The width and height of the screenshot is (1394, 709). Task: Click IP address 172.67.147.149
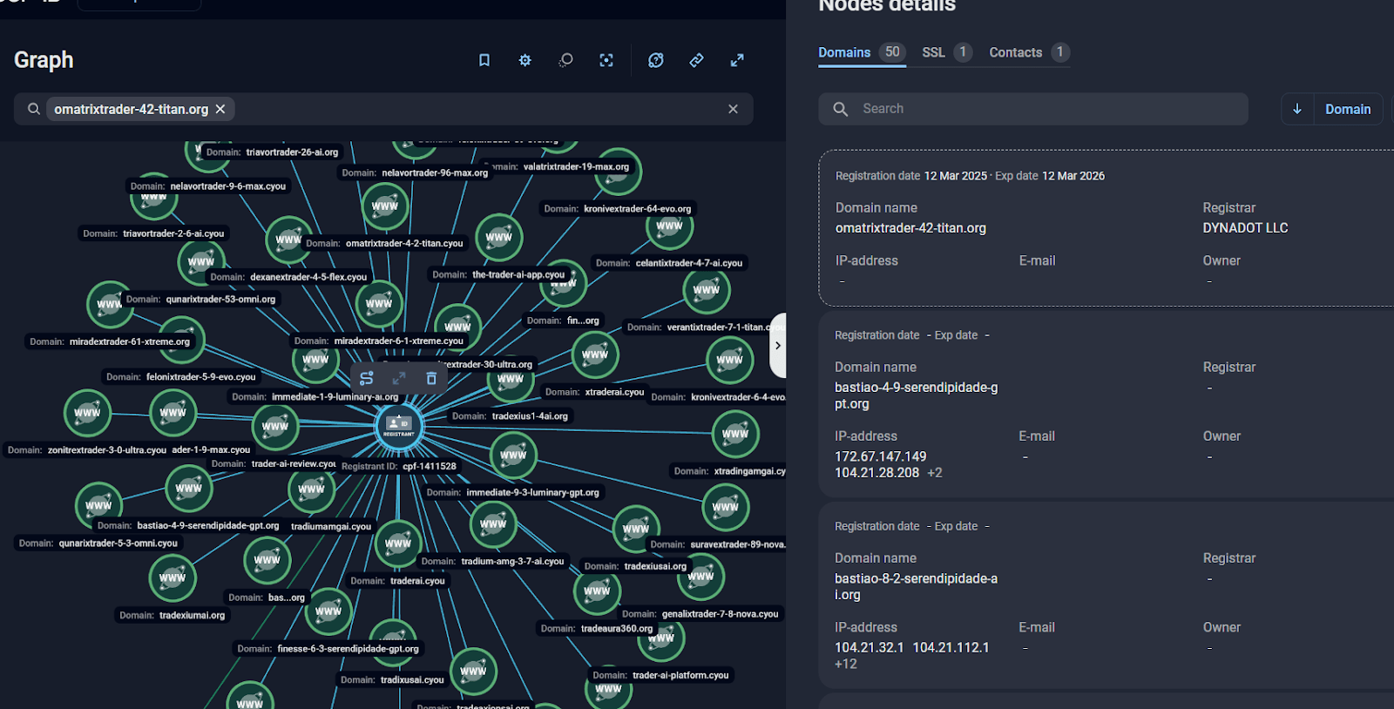pyautogui.click(x=880, y=456)
